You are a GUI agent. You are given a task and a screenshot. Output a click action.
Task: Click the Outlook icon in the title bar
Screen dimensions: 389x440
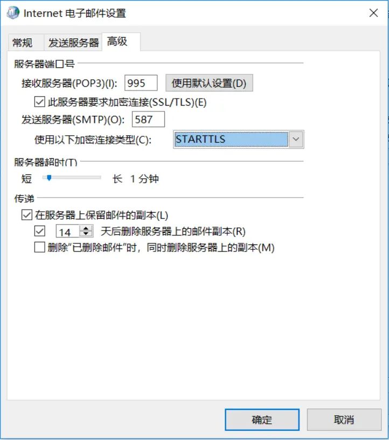click(13, 13)
